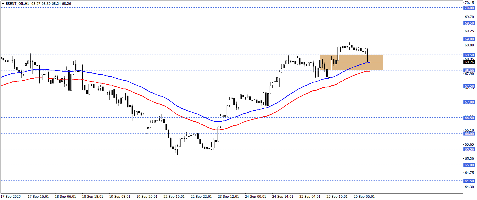Click the 69.70 price scale value
This screenshot has width=477, height=200.
point(469,17)
